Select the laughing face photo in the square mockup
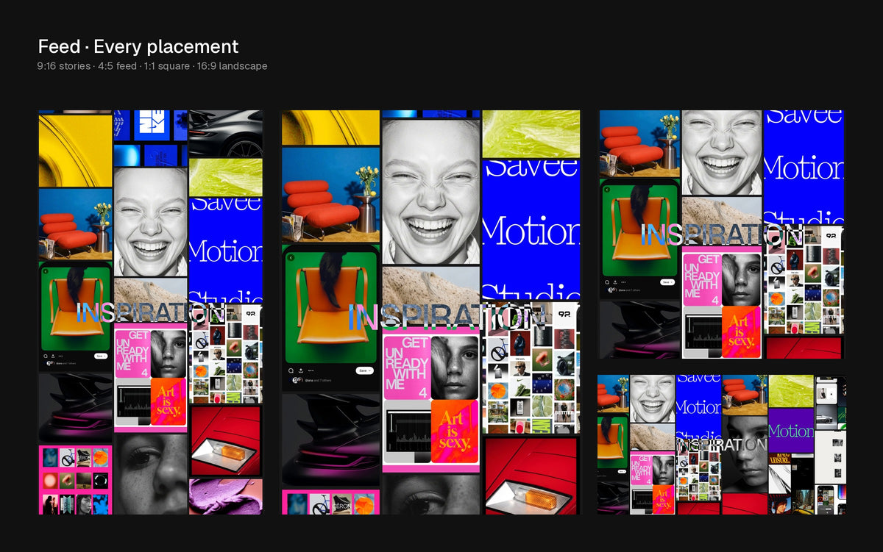Screen dimensions: 883x552 coord(721,152)
